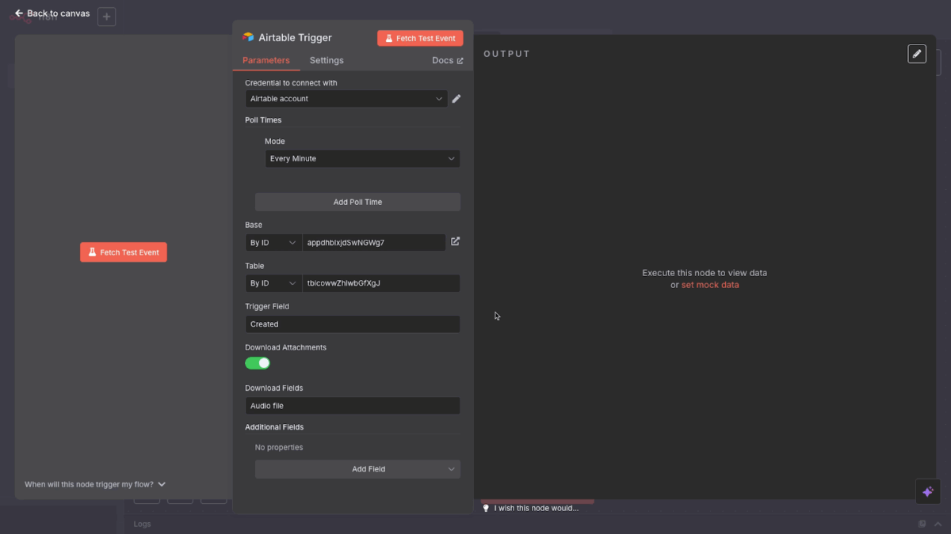Click the Table ID input field

[x=381, y=283]
